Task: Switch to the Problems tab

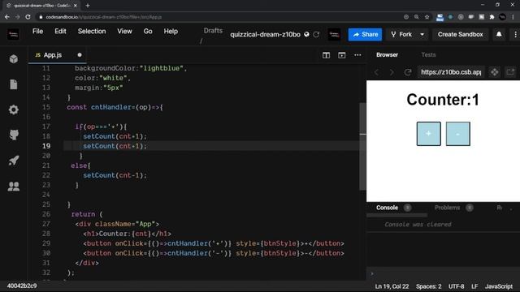Action: tap(448, 208)
